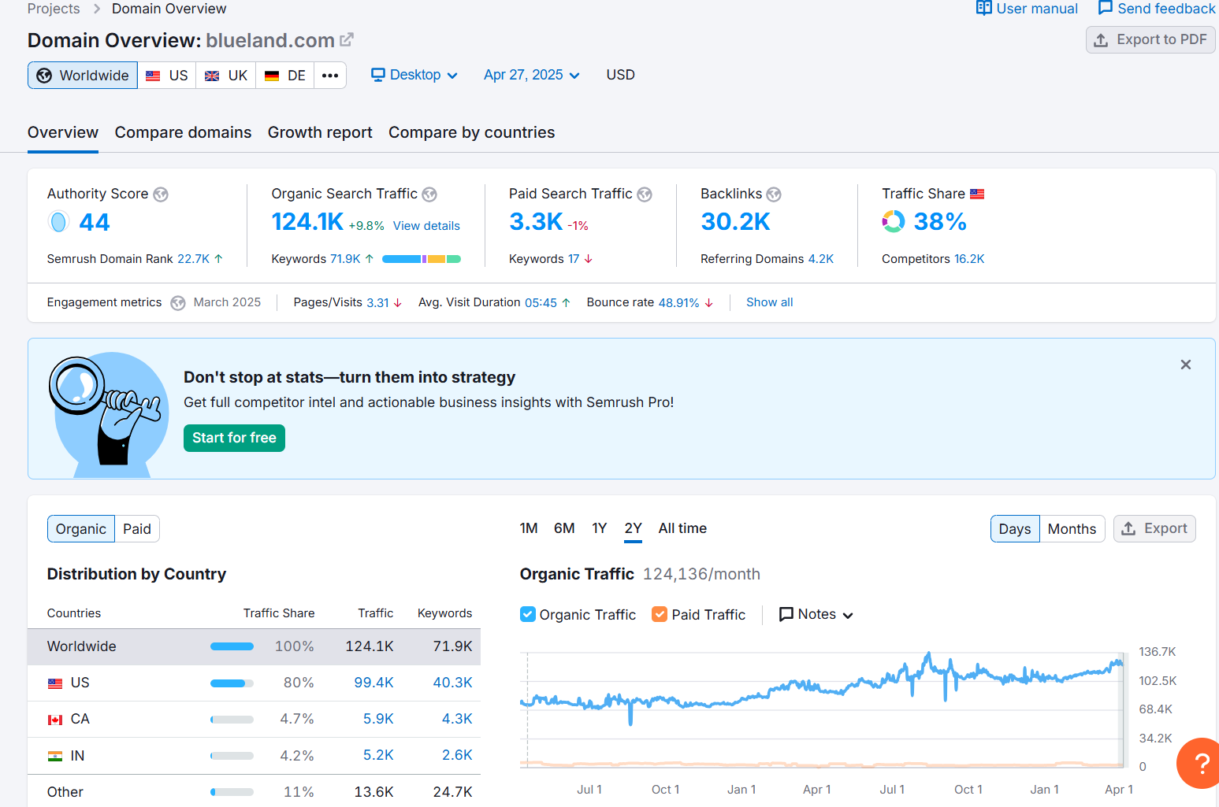Click the organic keywords distribution color bar
The height and width of the screenshot is (807, 1219).
[x=422, y=259]
